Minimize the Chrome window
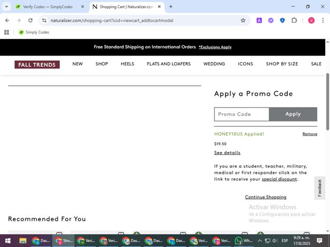 click(x=293, y=7)
